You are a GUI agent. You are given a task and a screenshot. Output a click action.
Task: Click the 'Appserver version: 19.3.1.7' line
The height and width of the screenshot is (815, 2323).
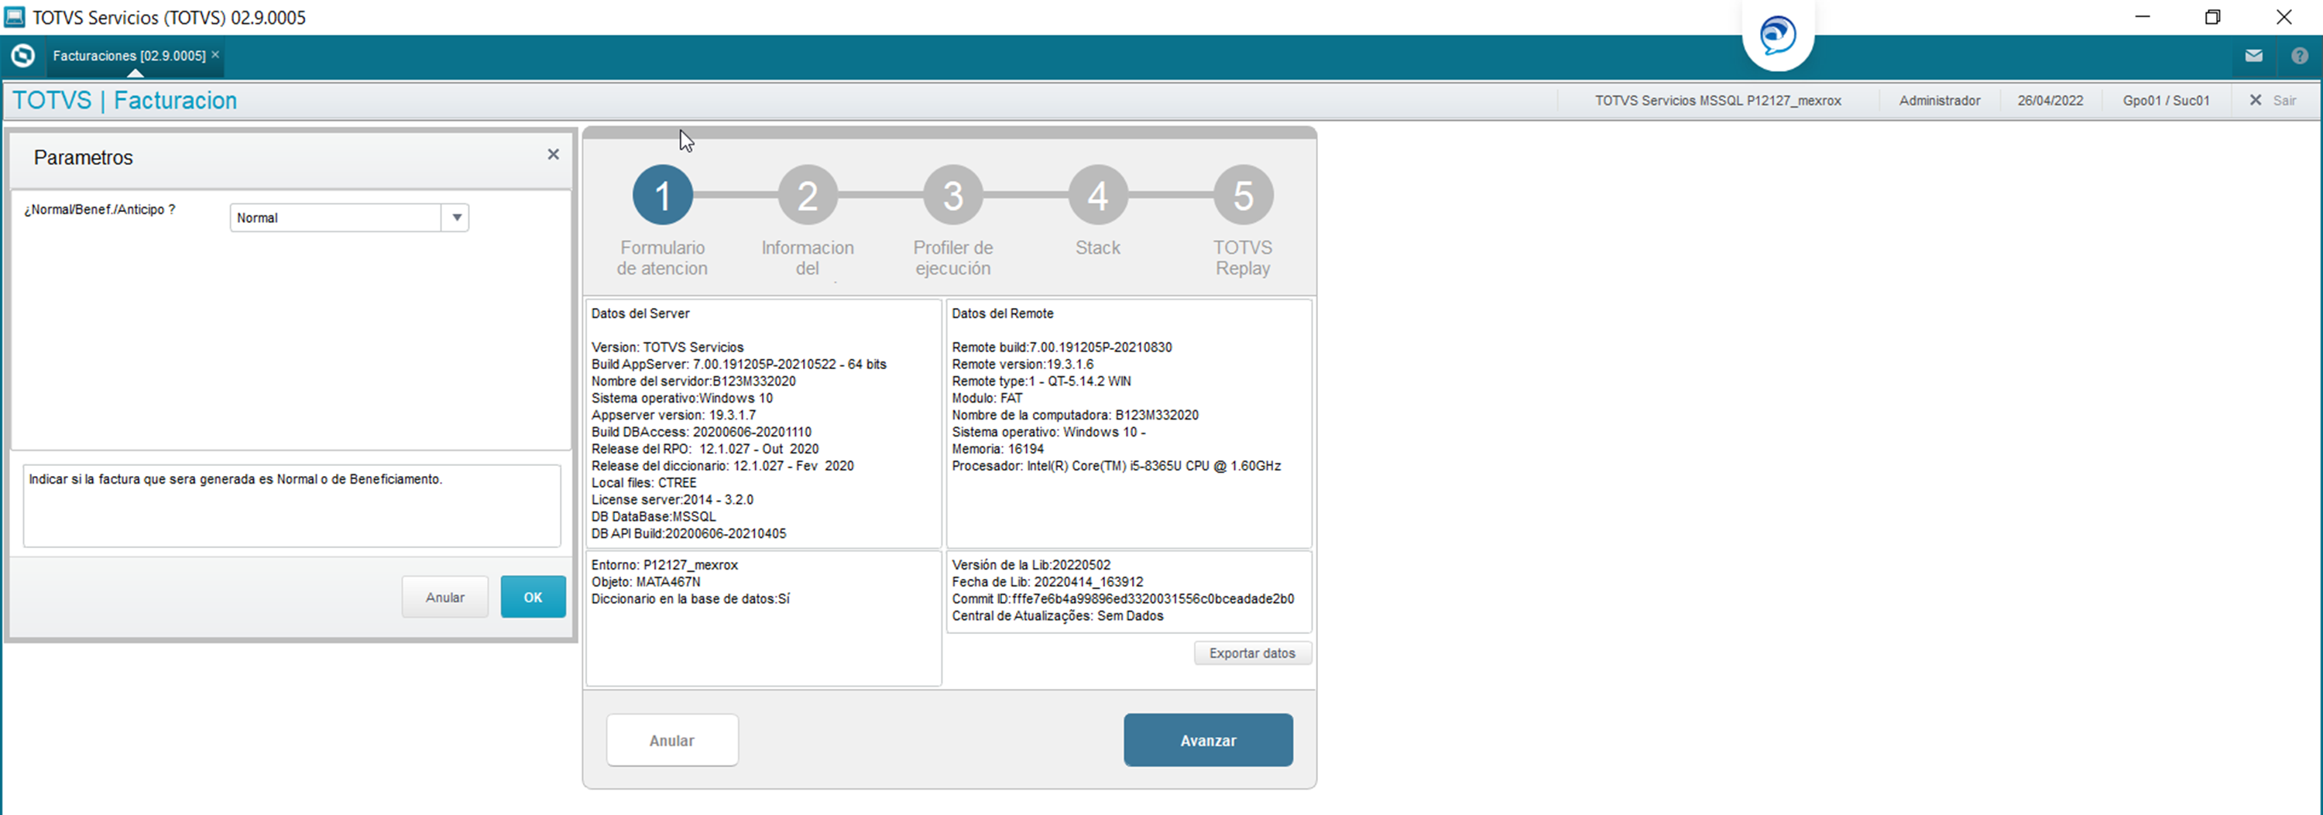(x=673, y=416)
